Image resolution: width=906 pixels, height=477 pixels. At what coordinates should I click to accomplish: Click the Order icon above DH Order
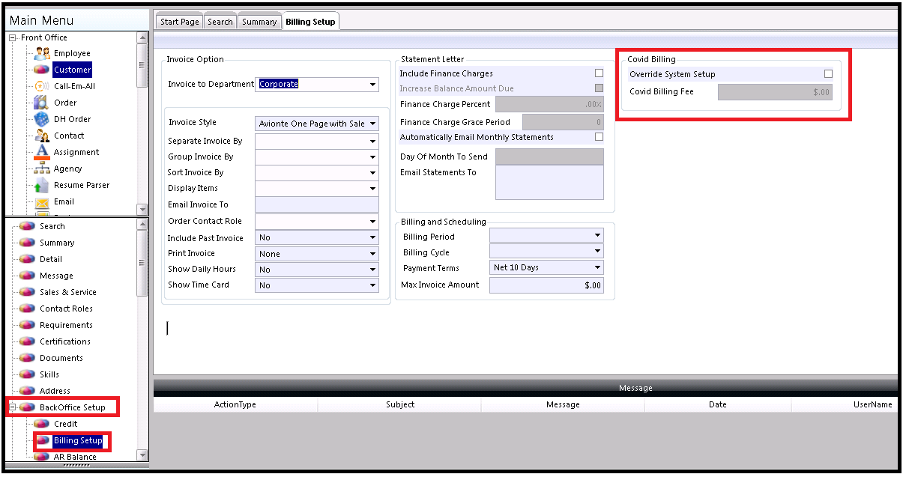(x=42, y=103)
